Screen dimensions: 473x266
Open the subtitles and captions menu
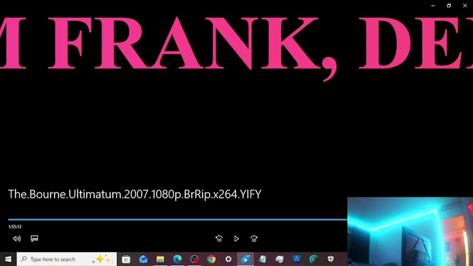pyautogui.click(x=34, y=239)
